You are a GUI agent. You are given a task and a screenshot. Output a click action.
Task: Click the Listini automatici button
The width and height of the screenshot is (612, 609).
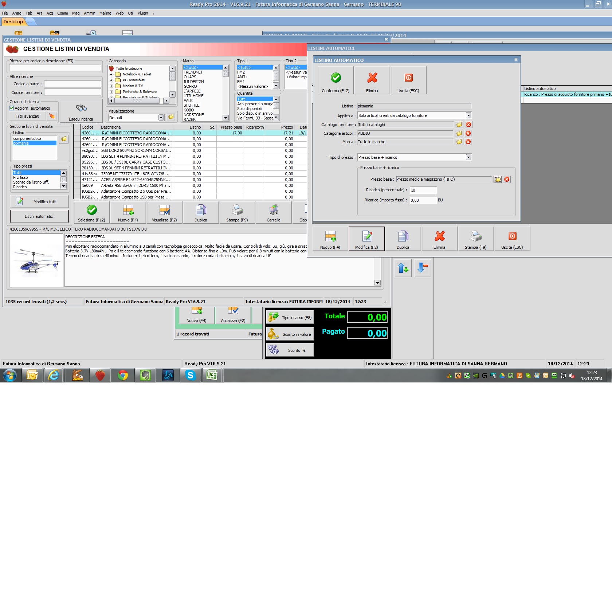39,216
